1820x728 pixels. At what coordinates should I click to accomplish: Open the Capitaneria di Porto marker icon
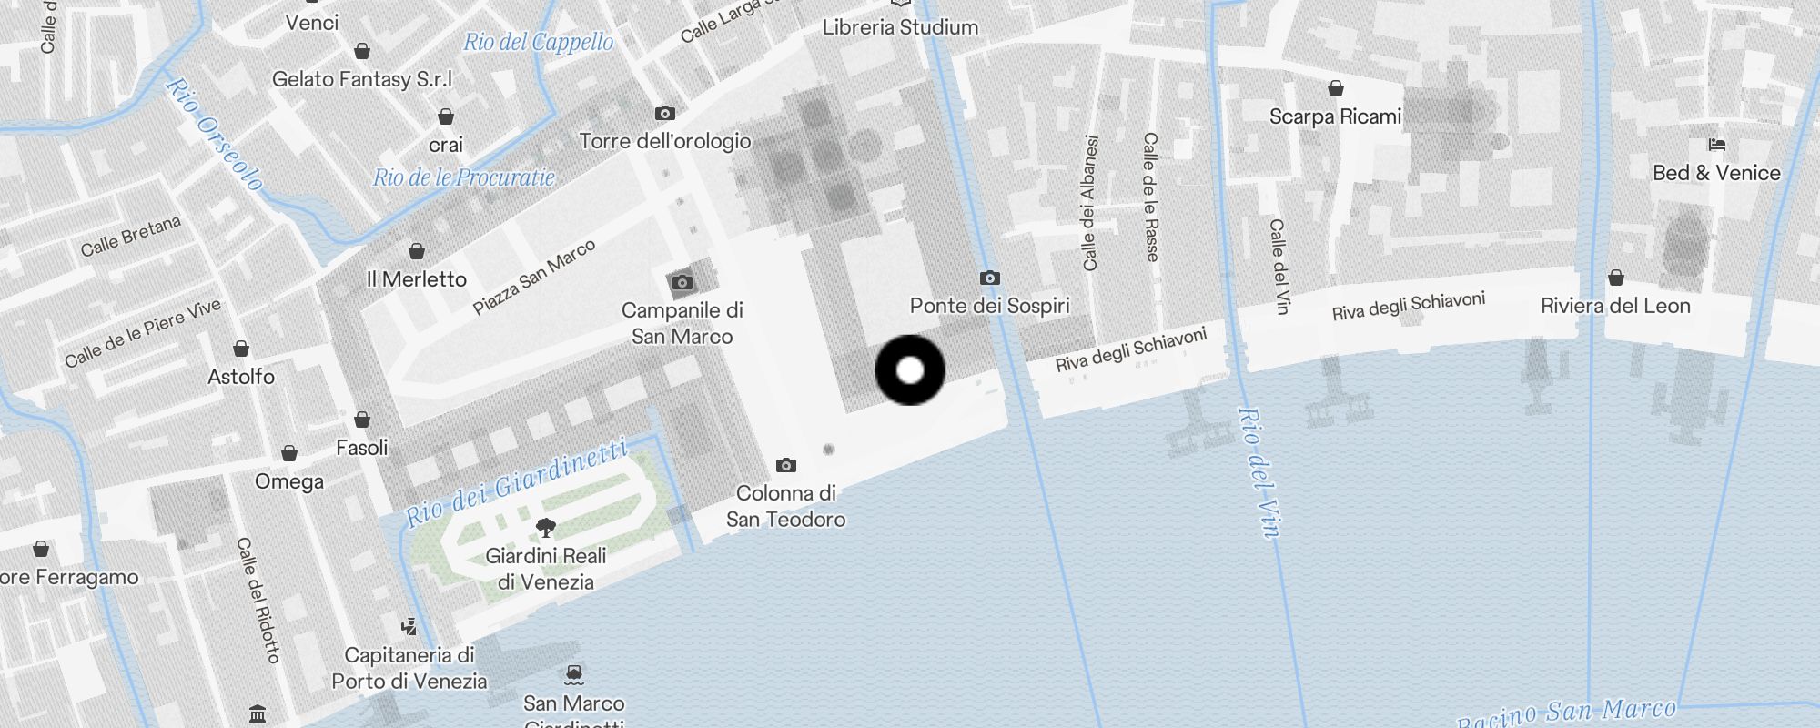[409, 626]
